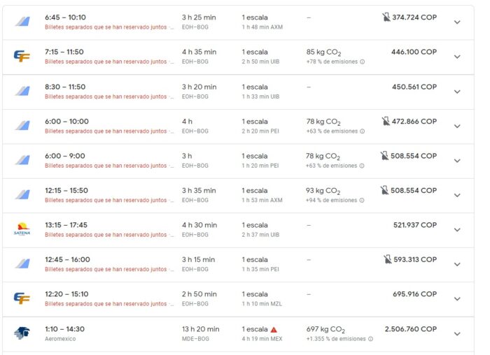
Task: Click the Satena airline logo
Action: 22,229
